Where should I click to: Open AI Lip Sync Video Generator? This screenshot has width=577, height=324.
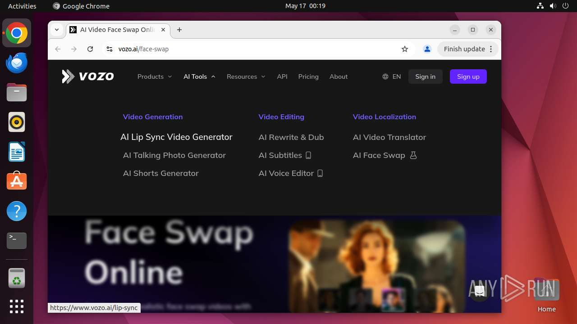tap(176, 137)
